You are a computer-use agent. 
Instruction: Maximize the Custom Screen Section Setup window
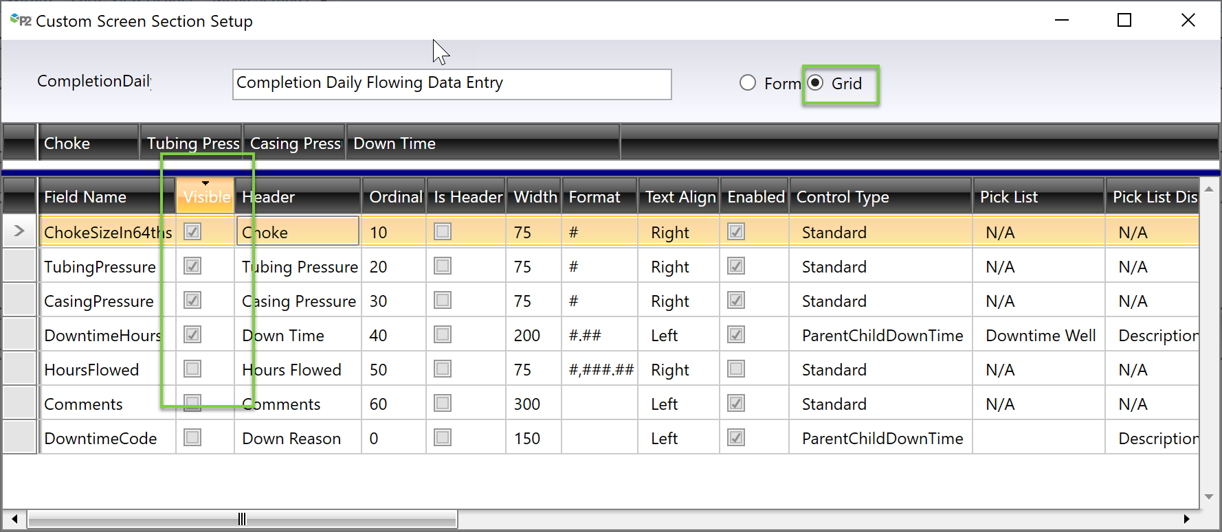click(1124, 21)
